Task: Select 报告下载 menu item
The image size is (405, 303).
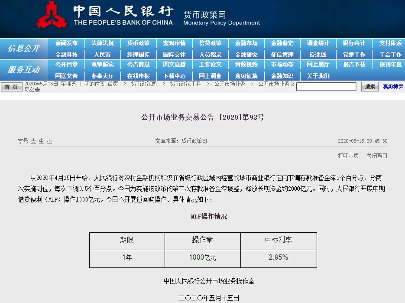Action: (x=354, y=65)
